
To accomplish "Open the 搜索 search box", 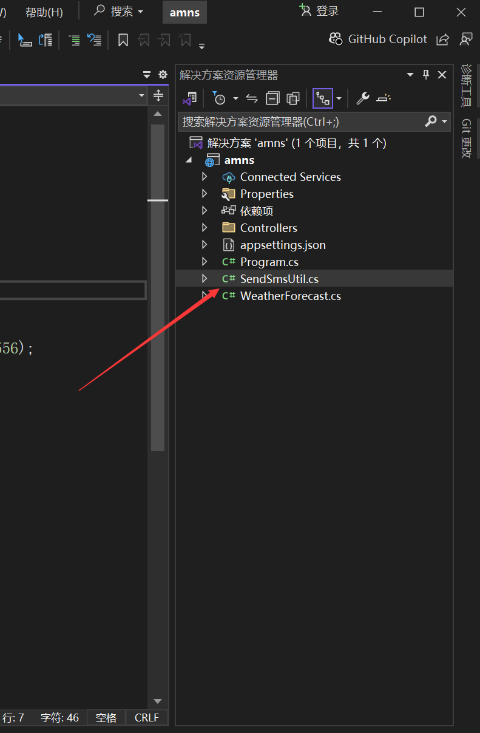I will click(x=119, y=12).
